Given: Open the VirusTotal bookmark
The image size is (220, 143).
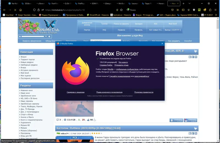Looking at the screenshot, I should pyautogui.click(x=8, y=15).
